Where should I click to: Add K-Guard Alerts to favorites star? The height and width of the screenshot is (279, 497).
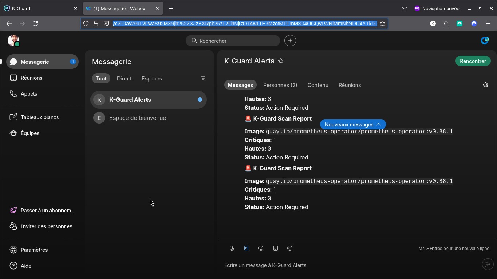click(x=281, y=61)
